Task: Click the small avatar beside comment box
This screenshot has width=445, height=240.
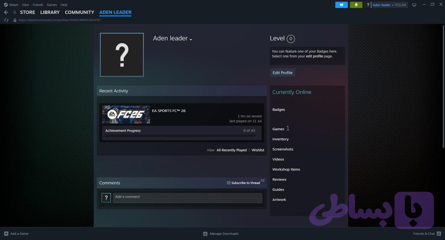Action: point(106,198)
